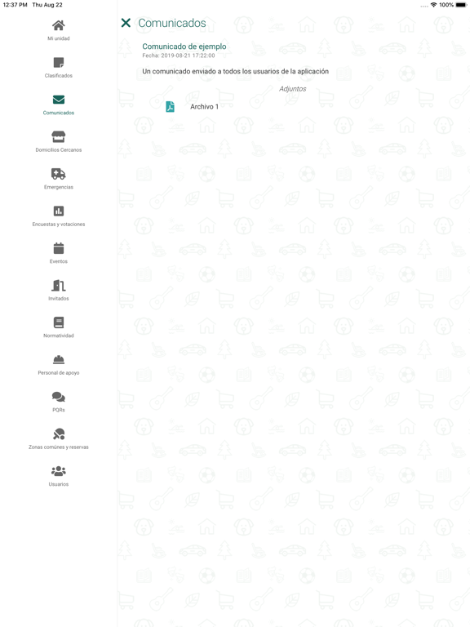
Task: Tap the Personal de apoyo label
Action: 59,373
